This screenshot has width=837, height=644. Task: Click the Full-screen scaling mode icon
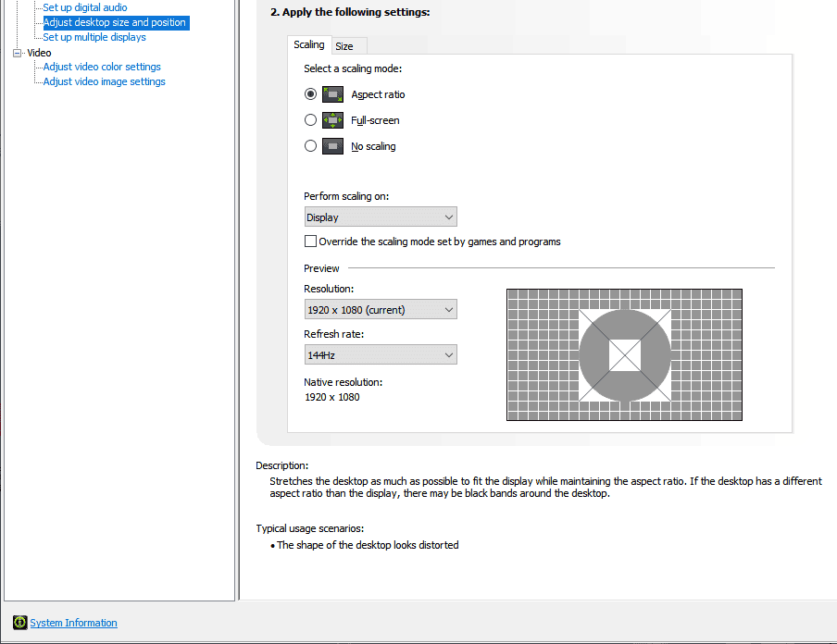point(332,120)
